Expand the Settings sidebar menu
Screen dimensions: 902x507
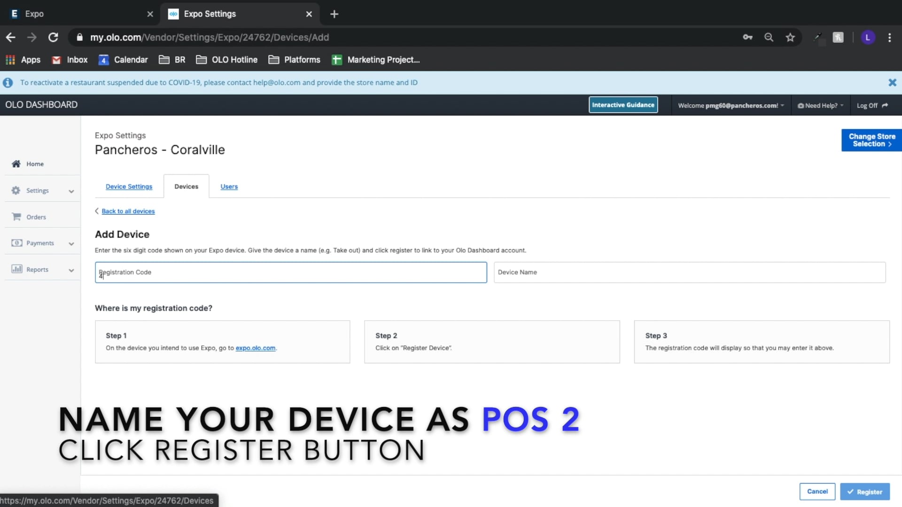42,191
